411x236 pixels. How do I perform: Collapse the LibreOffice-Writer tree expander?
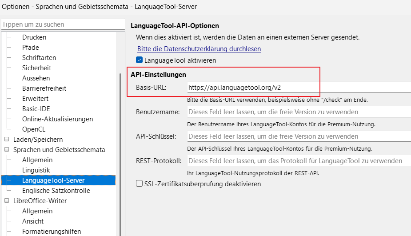tap(7, 201)
